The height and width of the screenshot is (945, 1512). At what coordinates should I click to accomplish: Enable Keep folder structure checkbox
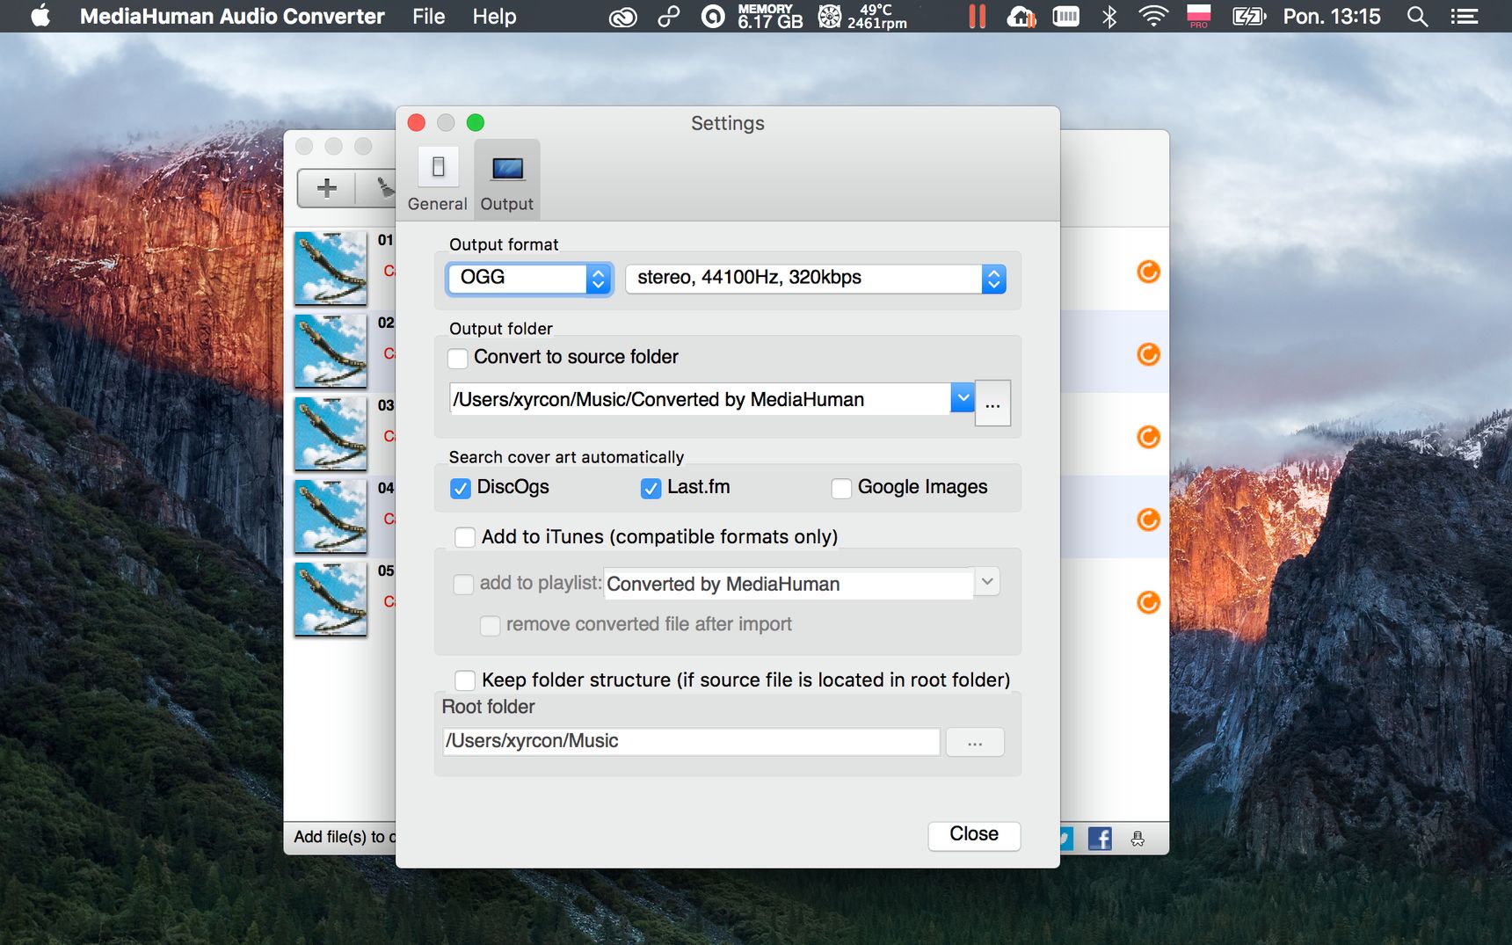click(465, 680)
